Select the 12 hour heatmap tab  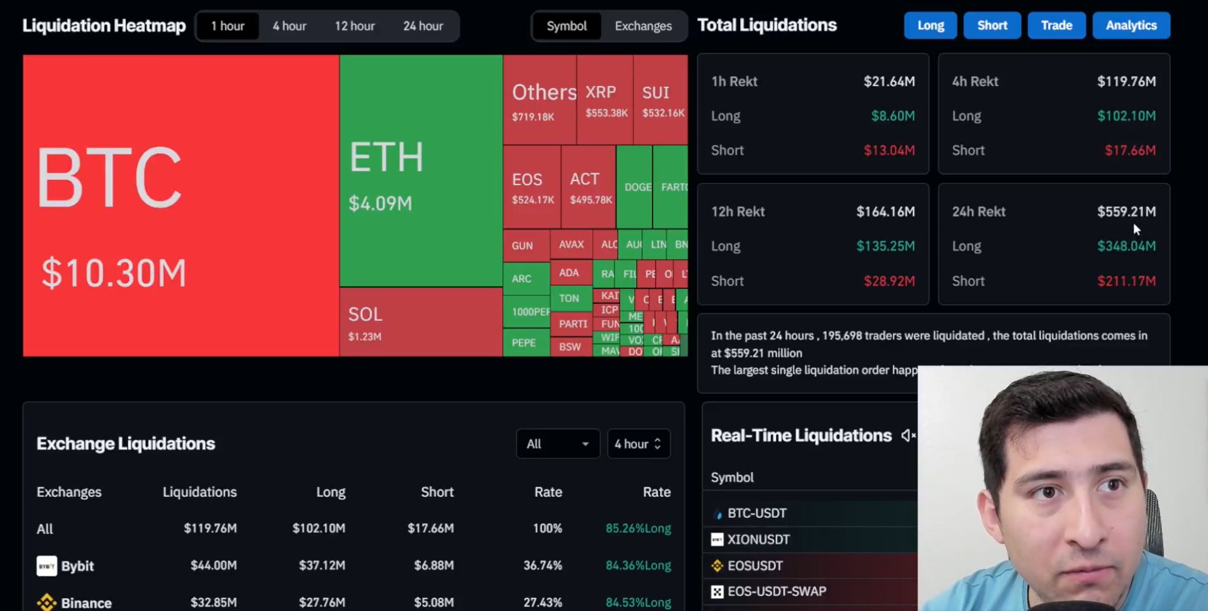coord(355,26)
